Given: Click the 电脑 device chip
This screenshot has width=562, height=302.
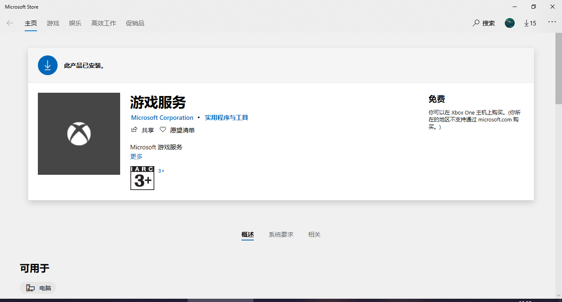Looking at the screenshot, I should pos(38,288).
